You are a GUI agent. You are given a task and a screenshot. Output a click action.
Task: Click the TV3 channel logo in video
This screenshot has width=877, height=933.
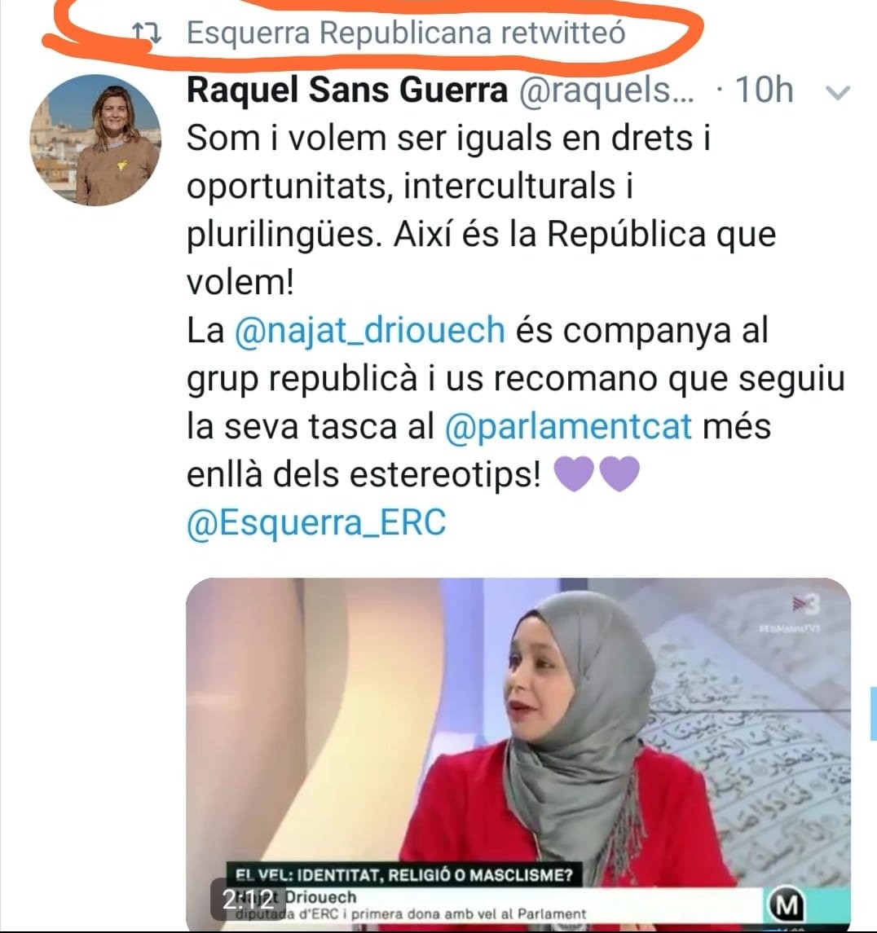tap(806, 605)
